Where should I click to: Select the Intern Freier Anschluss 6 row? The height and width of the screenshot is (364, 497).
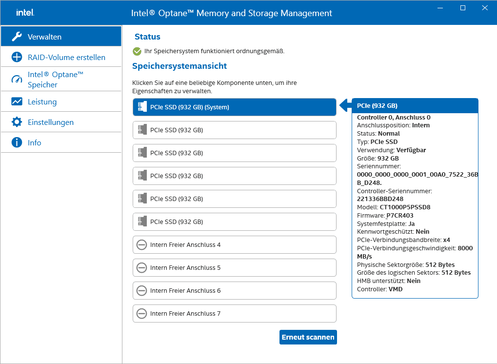point(235,290)
